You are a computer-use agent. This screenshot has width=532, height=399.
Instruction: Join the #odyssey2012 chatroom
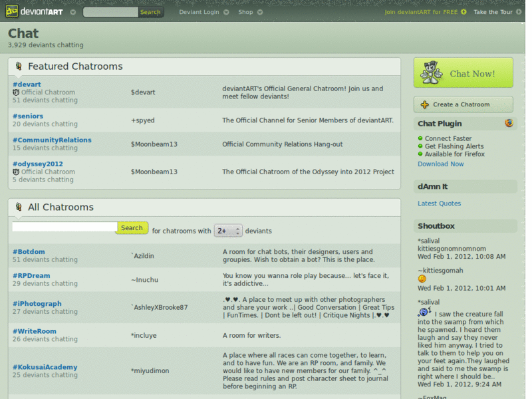click(x=38, y=164)
